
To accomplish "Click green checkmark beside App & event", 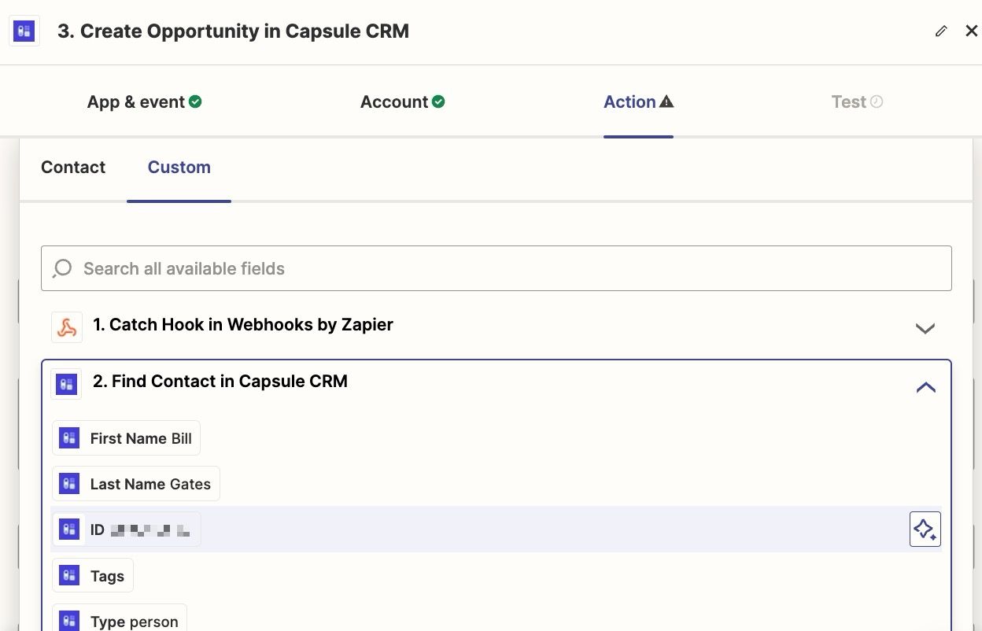I will tap(195, 101).
